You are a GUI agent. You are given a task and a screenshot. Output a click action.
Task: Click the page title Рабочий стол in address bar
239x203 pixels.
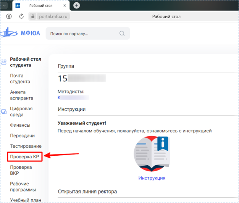coord(166,17)
